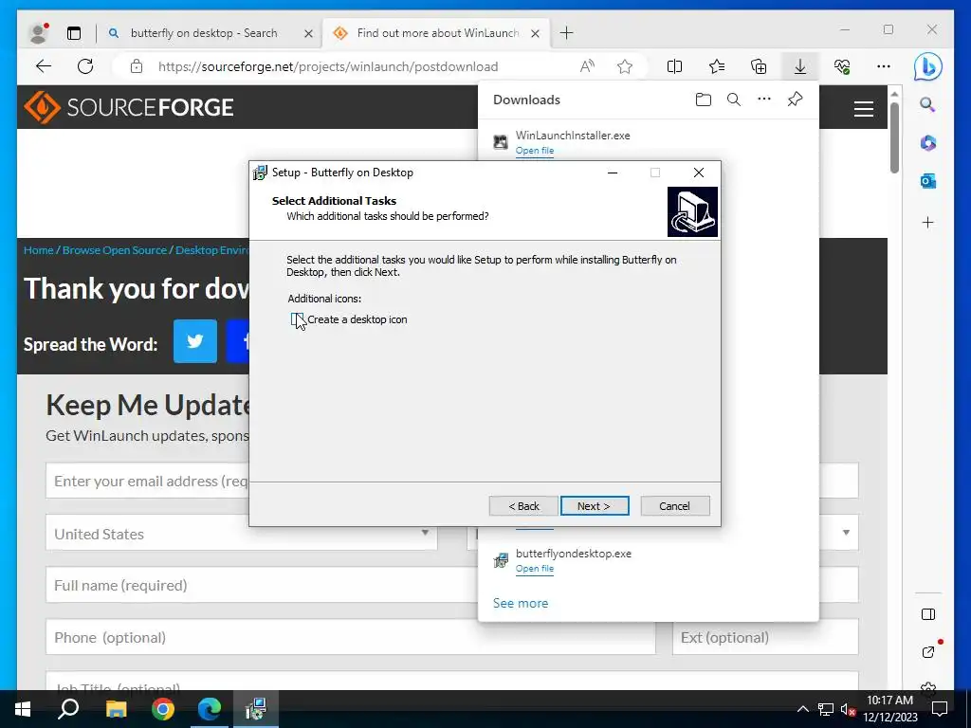Click the page vertical scrollbar
The height and width of the screenshot is (728, 971).
tap(894, 136)
